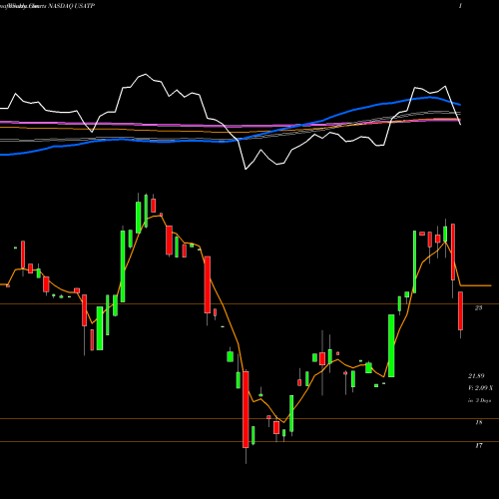
Task: Click the long red candle reaching the chart's lowest low
Action: click(246, 410)
